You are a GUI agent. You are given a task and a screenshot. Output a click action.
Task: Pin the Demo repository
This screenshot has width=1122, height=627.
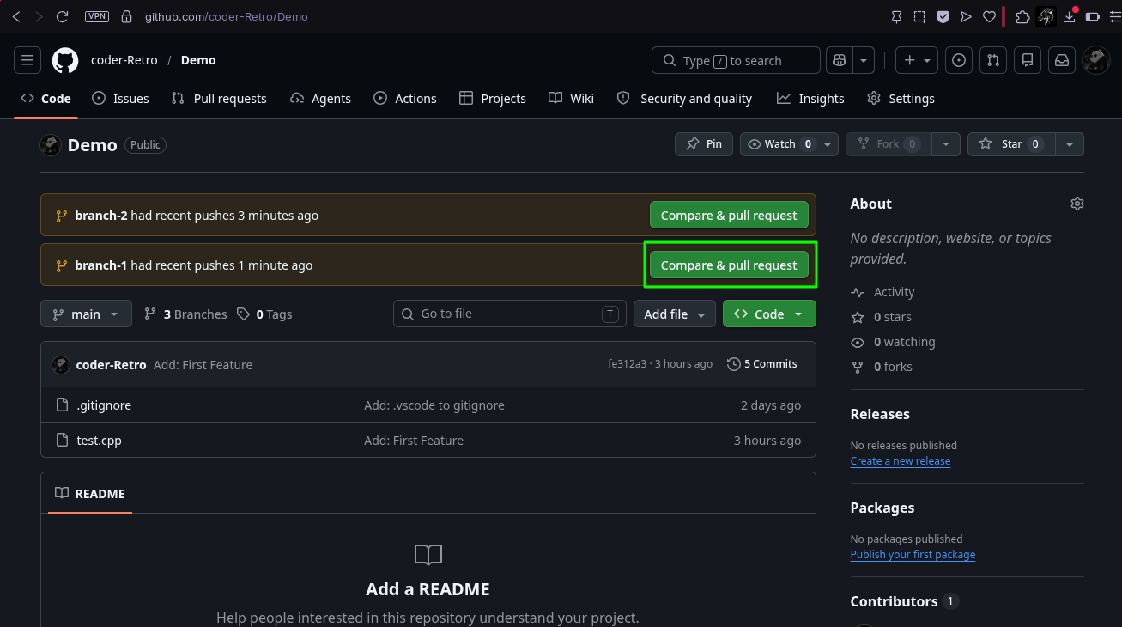tap(704, 144)
